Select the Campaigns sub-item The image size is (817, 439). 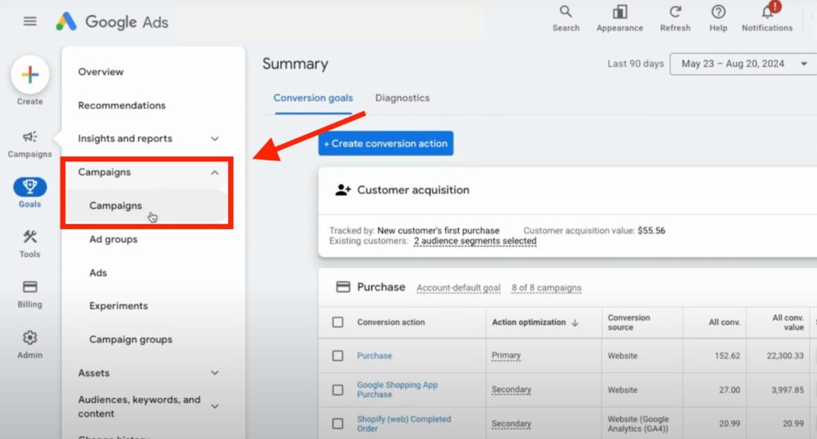click(x=116, y=205)
